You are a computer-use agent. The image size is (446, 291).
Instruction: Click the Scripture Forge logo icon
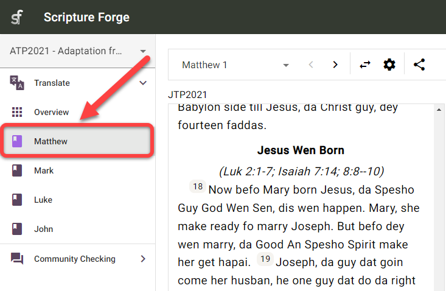tap(17, 17)
